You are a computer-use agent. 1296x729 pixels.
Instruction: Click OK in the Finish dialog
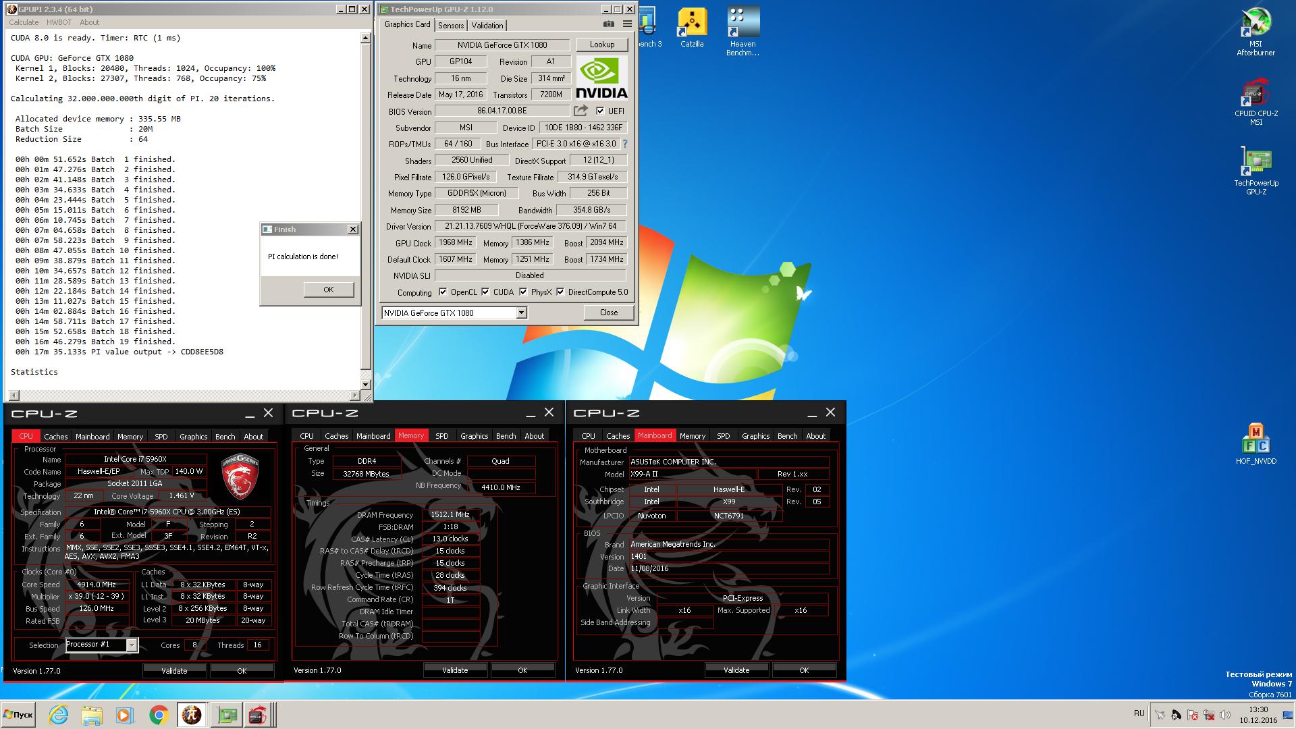click(x=329, y=290)
